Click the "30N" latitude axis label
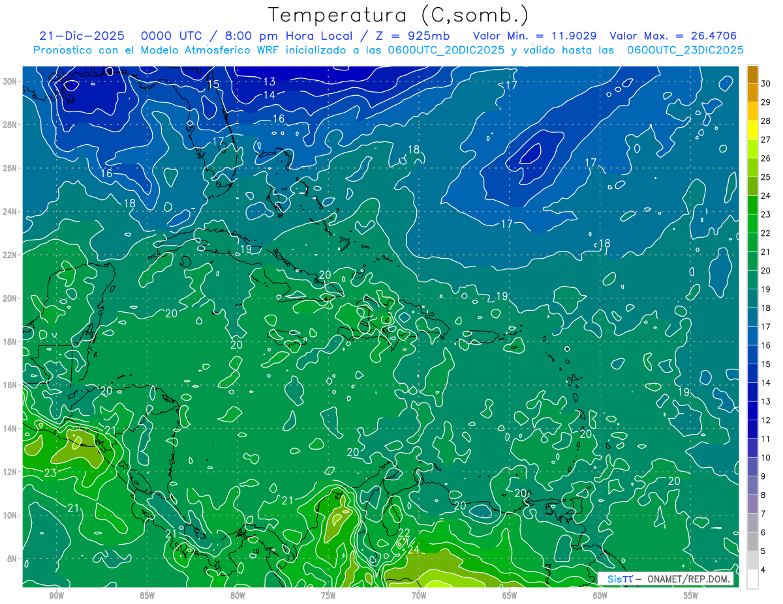 pos(11,81)
